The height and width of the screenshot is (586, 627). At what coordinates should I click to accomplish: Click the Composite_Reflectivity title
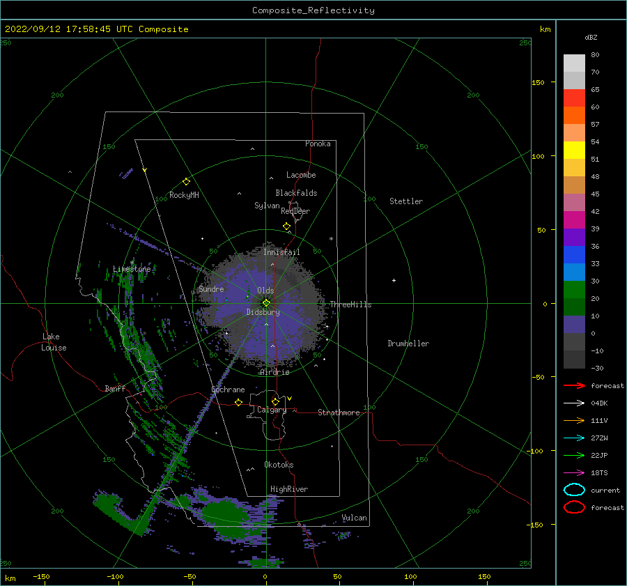(x=313, y=10)
